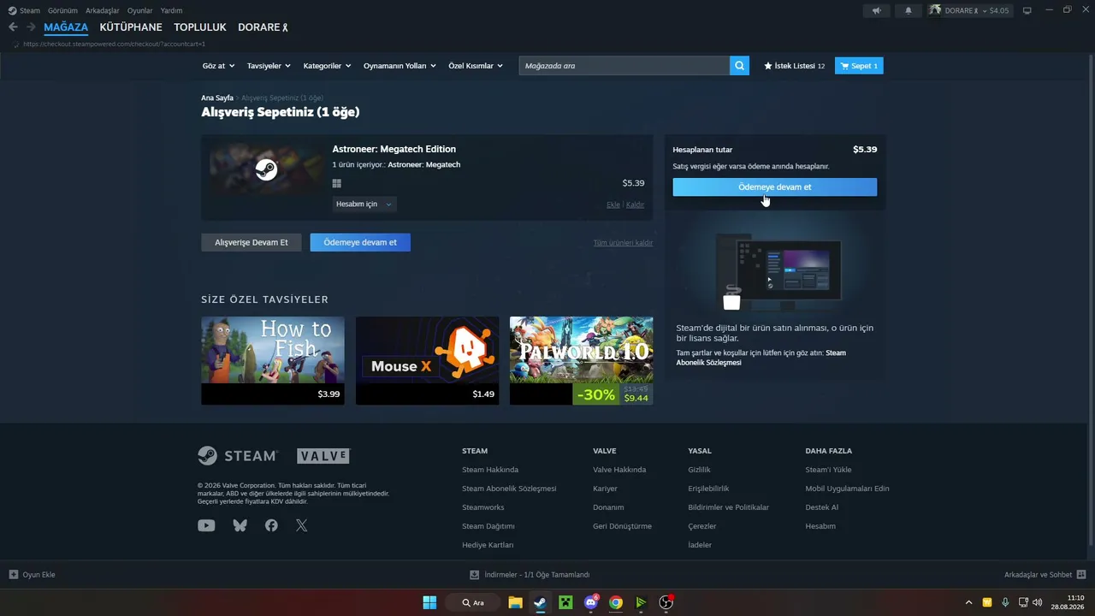The height and width of the screenshot is (616, 1095).
Task: Open the Hediye Kartları footer link
Action: pos(488,545)
